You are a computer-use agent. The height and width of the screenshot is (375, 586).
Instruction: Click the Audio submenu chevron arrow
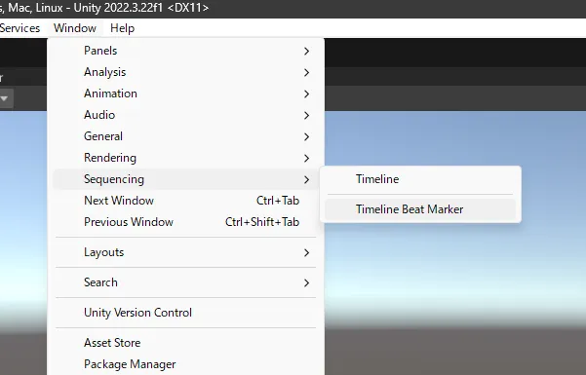(x=306, y=115)
